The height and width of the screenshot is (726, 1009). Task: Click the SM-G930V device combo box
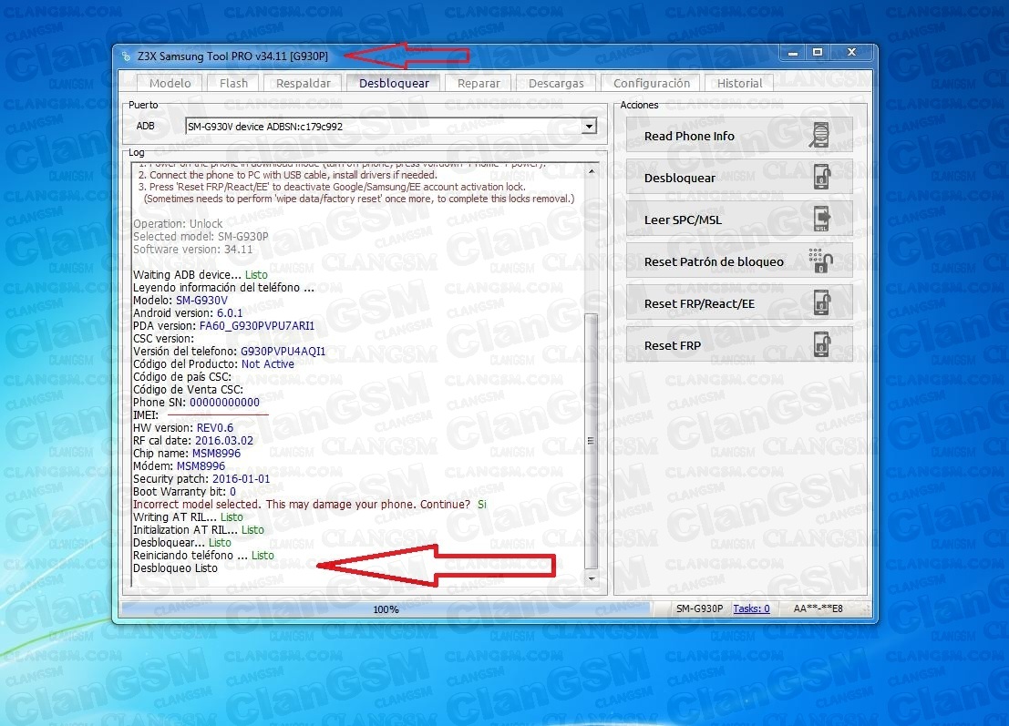coord(391,127)
